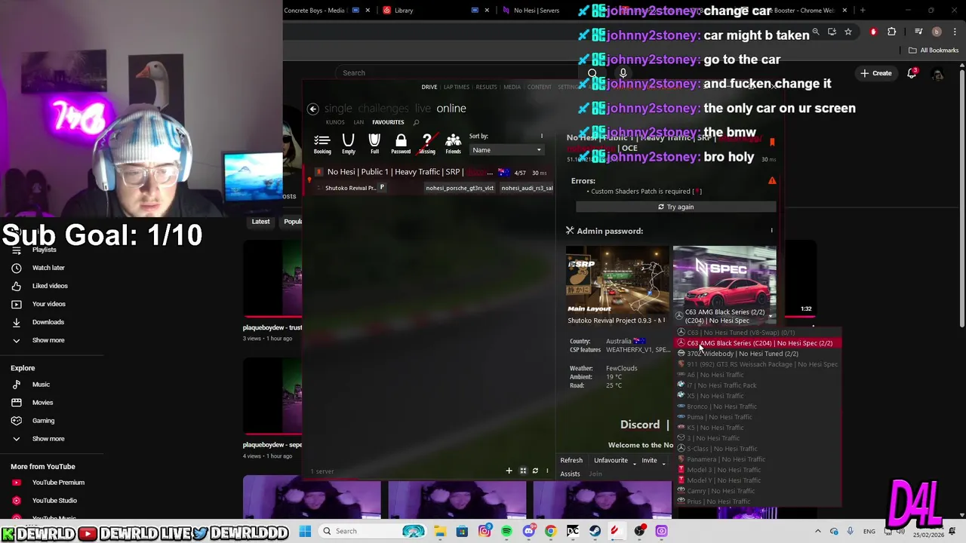Expand Show more under Downloads
This screenshot has width=966, height=543.
coord(48,340)
